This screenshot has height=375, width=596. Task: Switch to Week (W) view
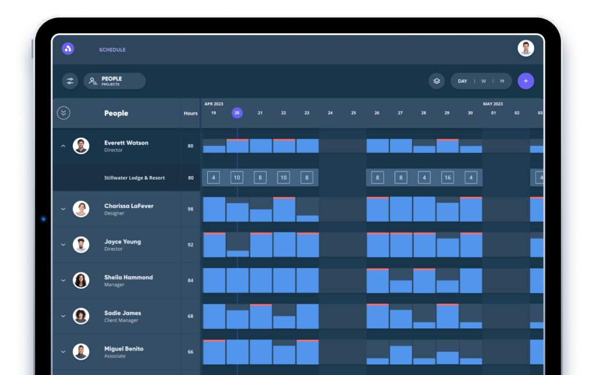483,81
